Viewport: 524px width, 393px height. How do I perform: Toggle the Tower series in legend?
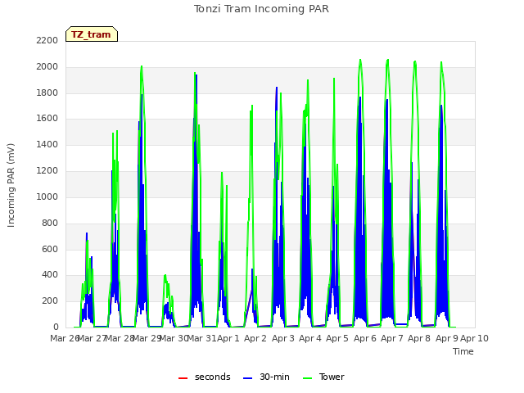323,377
